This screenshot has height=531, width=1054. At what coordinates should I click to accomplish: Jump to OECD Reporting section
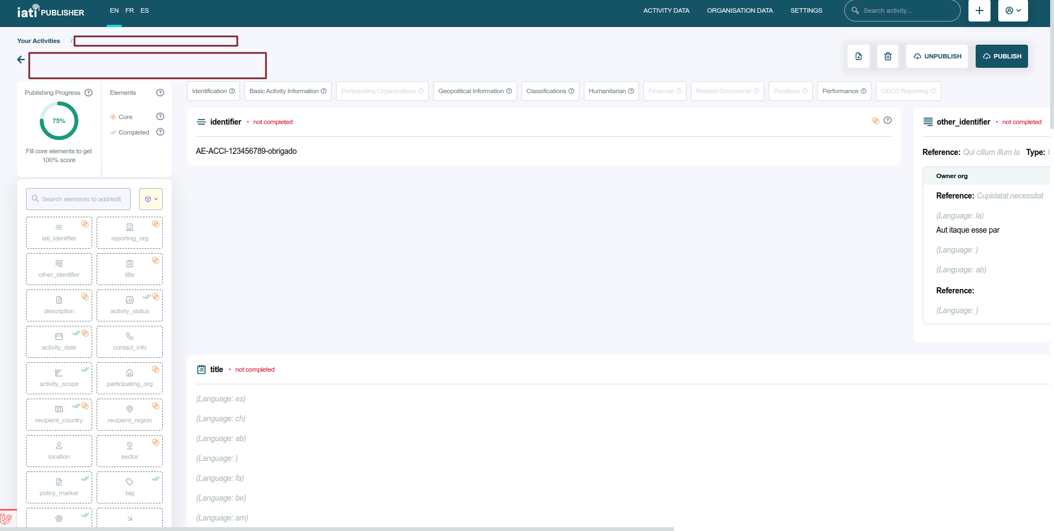908,91
